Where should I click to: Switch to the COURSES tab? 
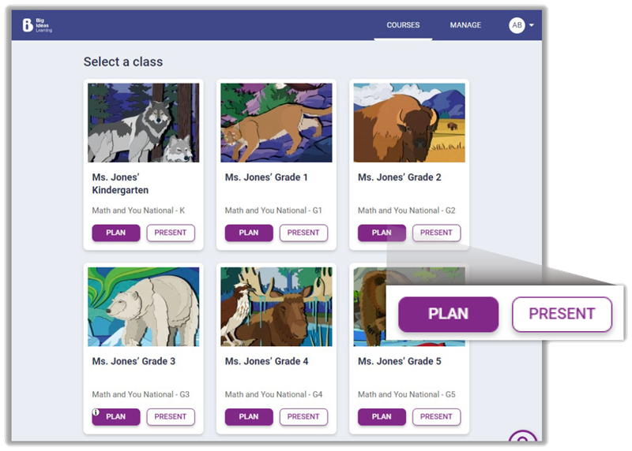point(403,25)
